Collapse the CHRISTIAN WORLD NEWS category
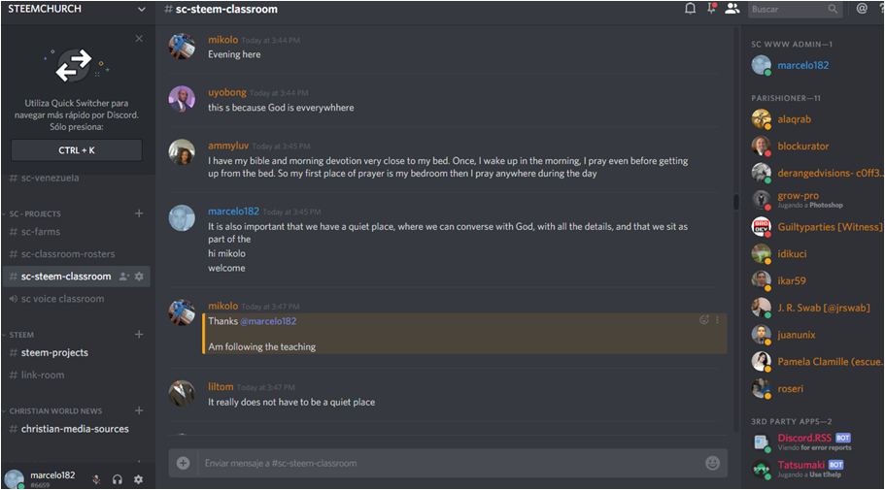The image size is (885, 490). pyautogui.click(x=55, y=411)
